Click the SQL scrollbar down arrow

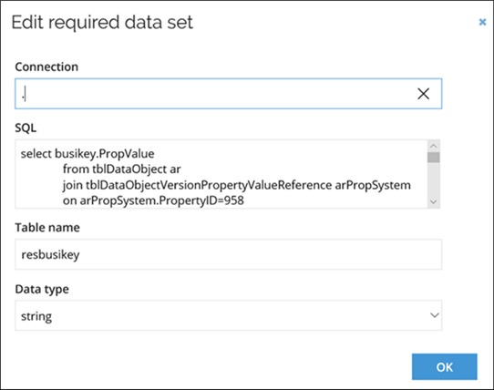[434, 201]
